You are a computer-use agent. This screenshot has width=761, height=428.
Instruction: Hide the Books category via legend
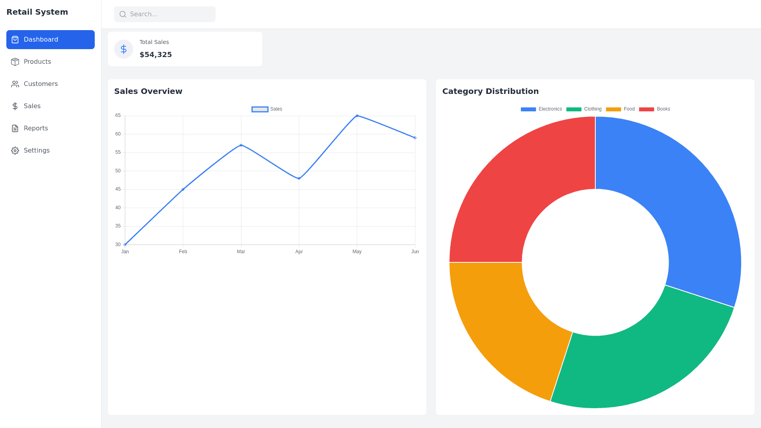click(x=654, y=109)
